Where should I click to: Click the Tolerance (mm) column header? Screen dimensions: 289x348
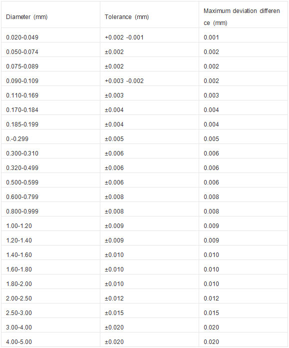coord(127,17)
